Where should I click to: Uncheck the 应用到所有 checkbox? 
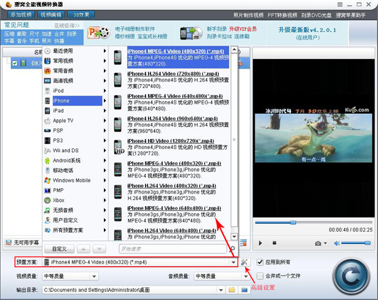tap(260, 262)
